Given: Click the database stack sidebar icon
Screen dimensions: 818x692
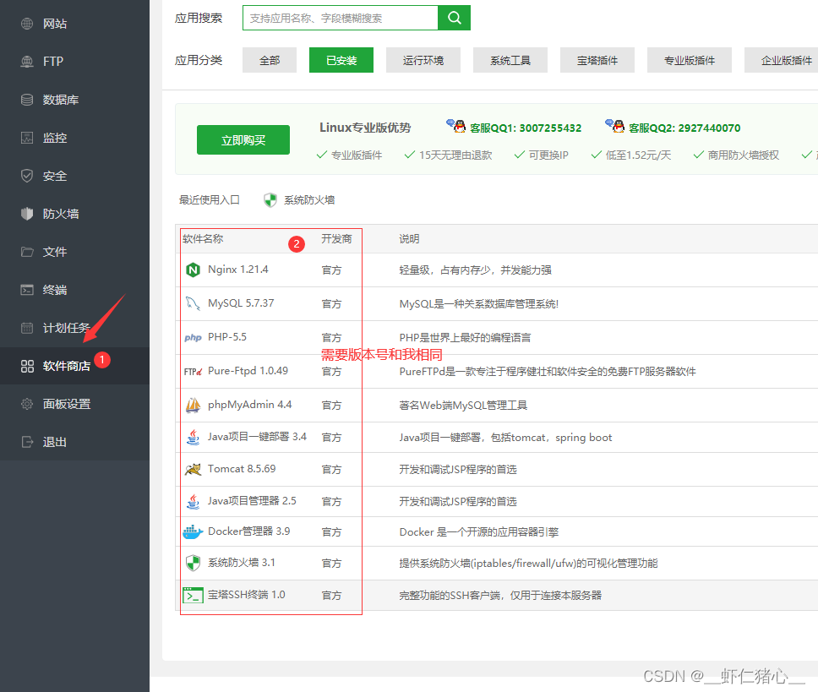Looking at the screenshot, I should (27, 100).
